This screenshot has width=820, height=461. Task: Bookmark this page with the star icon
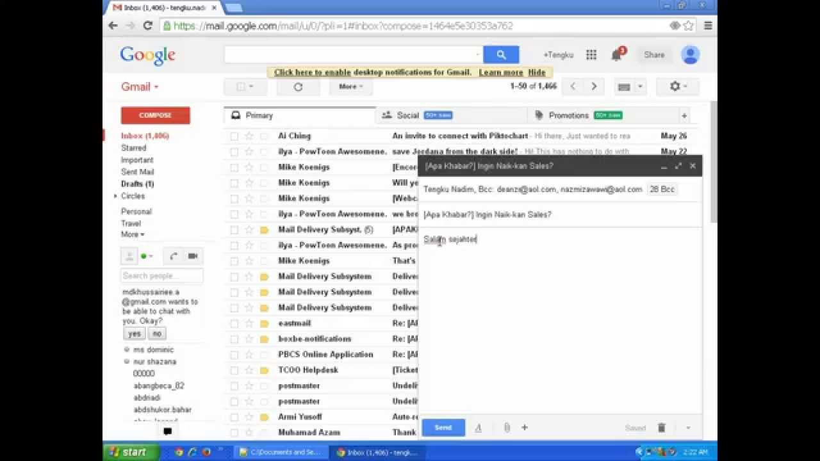pyautogui.click(x=689, y=26)
